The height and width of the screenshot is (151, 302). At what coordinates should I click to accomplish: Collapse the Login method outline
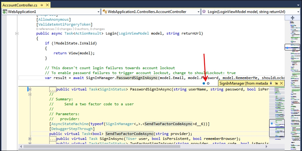click(17, 34)
